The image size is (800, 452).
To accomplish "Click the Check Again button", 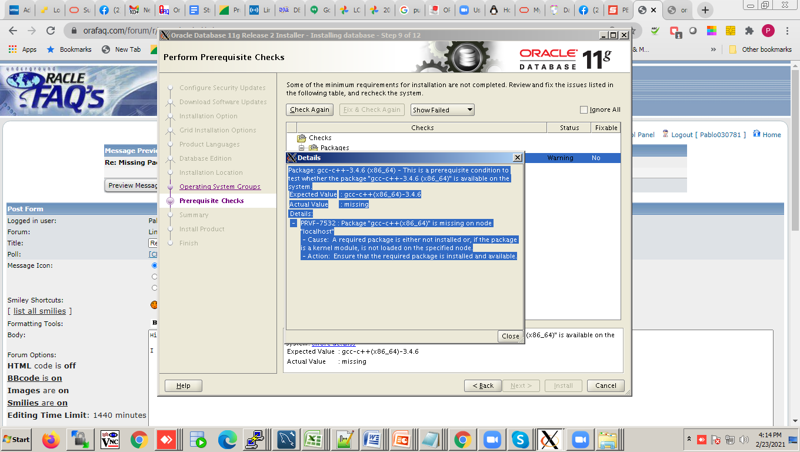I will pyautogui.click(x=309, y=109).
